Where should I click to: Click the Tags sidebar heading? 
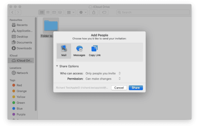pos(12,80)
